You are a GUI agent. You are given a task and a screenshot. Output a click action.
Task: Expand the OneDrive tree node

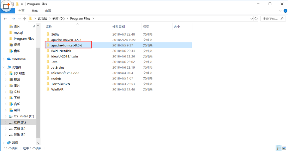point(4,59)
